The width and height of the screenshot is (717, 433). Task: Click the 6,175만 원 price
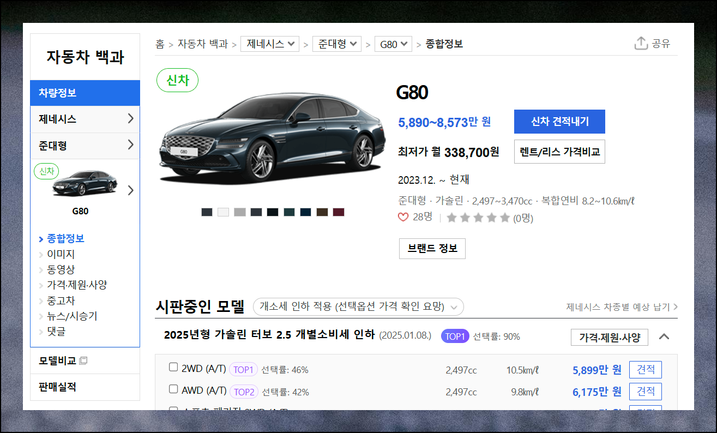[x=597, y=392]
